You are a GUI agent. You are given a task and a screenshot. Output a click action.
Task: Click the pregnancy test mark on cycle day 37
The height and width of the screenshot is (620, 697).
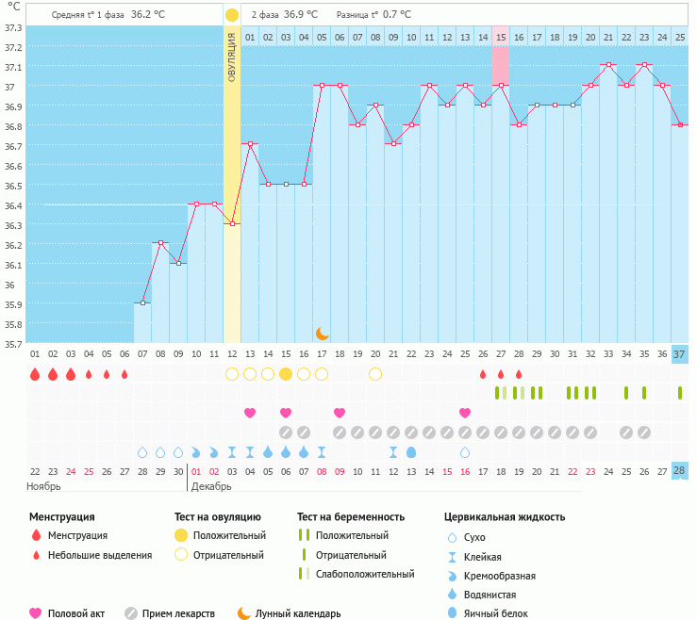(x=680, y=393)
